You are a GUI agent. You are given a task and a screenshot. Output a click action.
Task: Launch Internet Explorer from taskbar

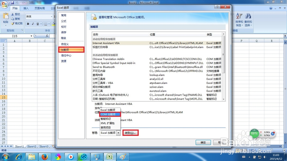(19, 157)
